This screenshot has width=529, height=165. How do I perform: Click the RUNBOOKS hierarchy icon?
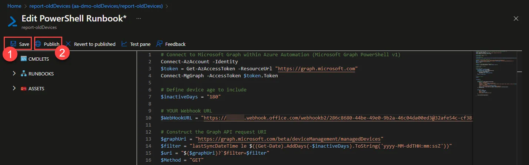(24, 74)
